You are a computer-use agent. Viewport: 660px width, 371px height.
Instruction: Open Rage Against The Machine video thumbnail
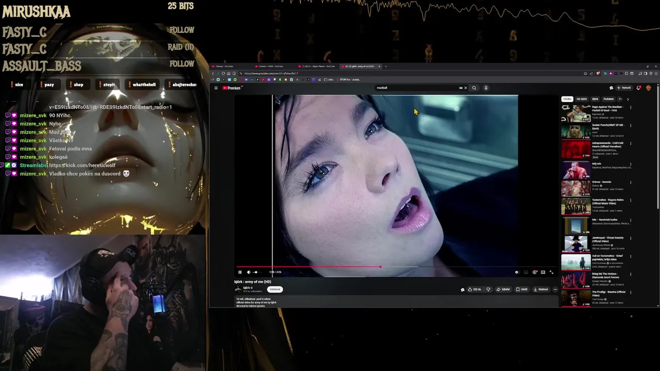(576, 113)
